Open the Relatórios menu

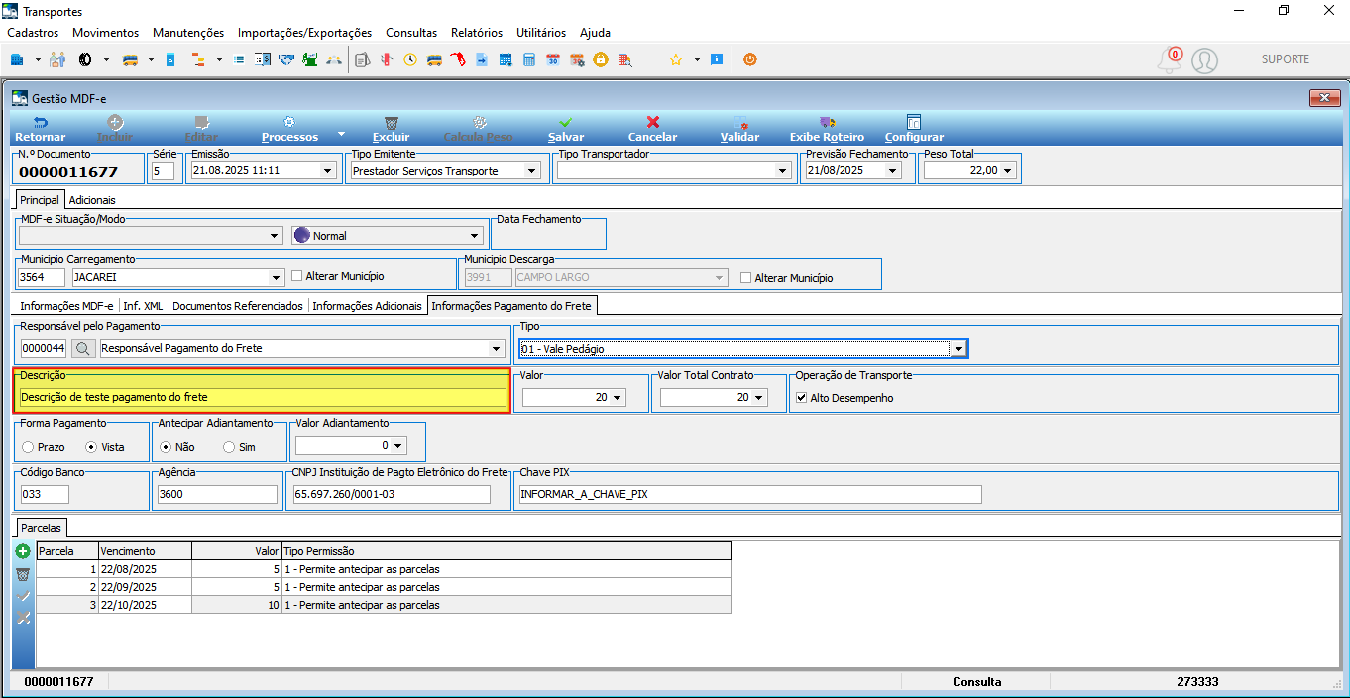[477, 33]
